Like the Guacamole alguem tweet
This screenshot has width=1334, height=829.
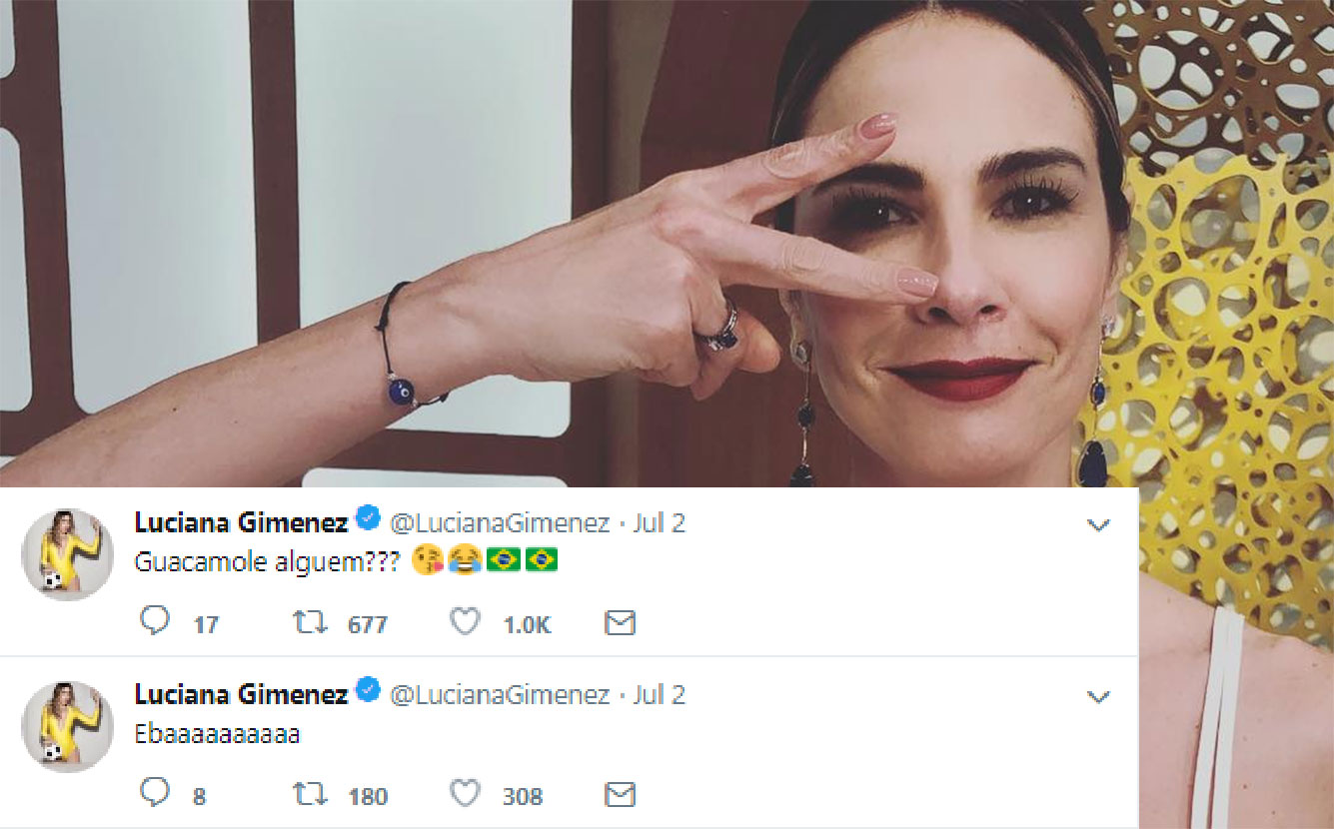coord(465,623)
